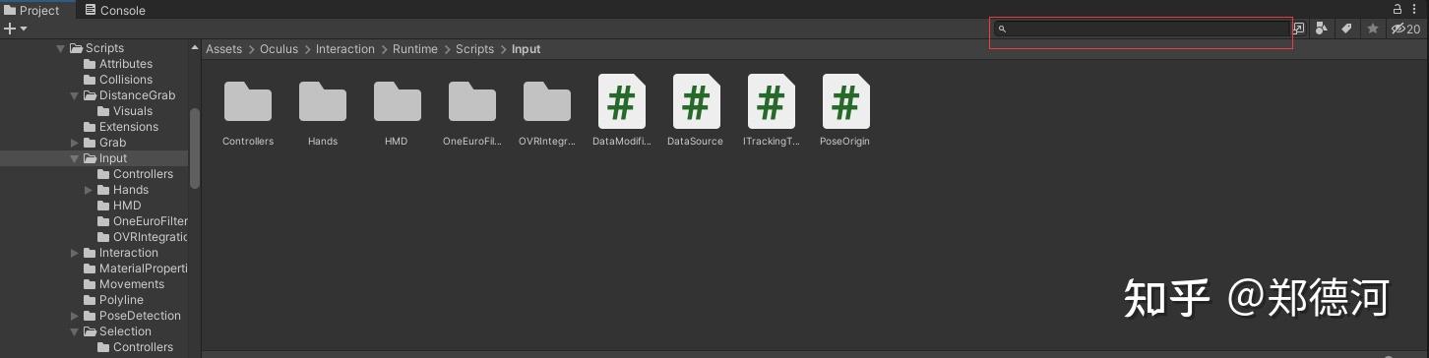Expand the PoseDetection folder arrow
This screenshot has height=358, width=1429.
[x=76, y=316]
